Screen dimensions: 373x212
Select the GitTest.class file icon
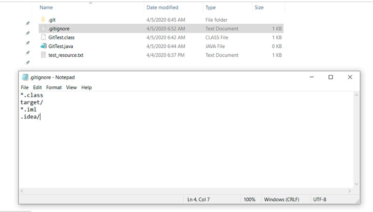click(43, 37)
